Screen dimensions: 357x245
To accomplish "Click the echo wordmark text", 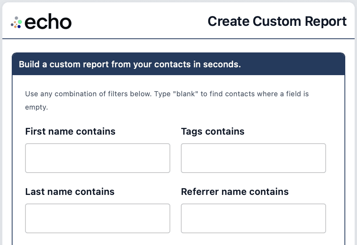I will coord(48,22).
